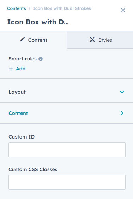
Task: Click the Custom ID field label
Action: tap(22, 137)
